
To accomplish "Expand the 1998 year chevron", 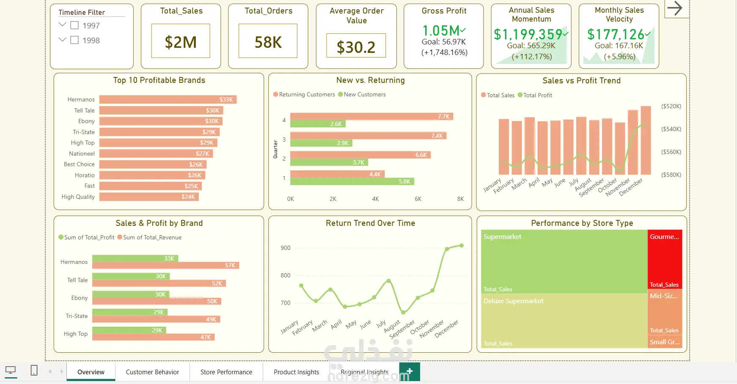I will pyautogui.click(x=62, y=40).
